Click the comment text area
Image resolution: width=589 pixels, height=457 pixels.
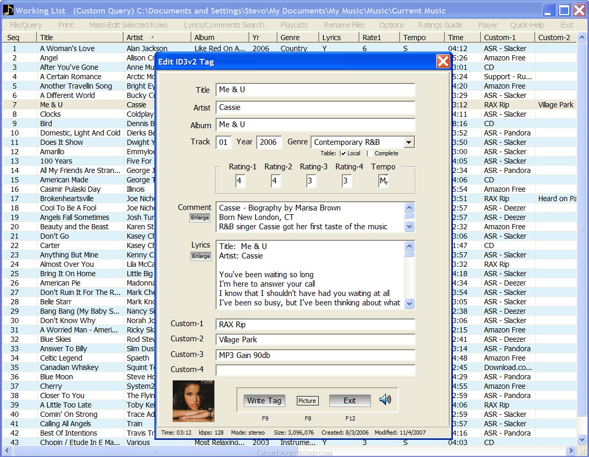pyautogui.click(x=310, y=217)
